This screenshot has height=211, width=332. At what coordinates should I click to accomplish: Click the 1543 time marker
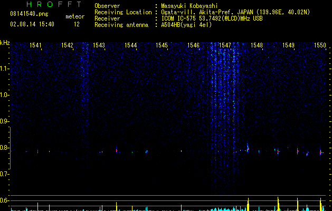99,45
